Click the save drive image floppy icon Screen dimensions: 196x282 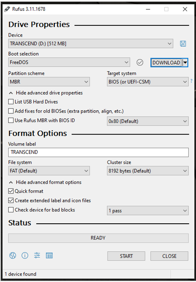[183, 43]
